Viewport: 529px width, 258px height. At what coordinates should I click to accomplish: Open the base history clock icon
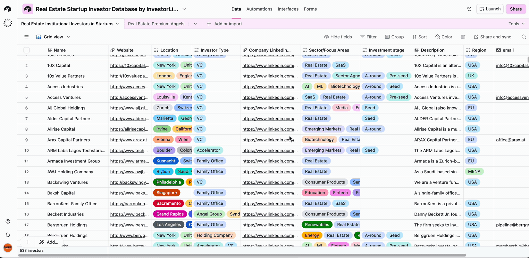[x=469, y=9]
